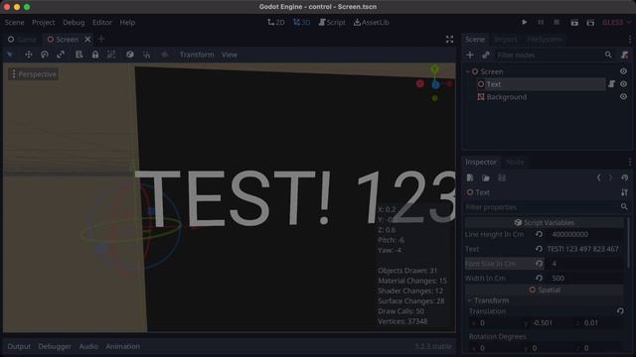Toggle Use Local Space cube icon

pos(130,55)
